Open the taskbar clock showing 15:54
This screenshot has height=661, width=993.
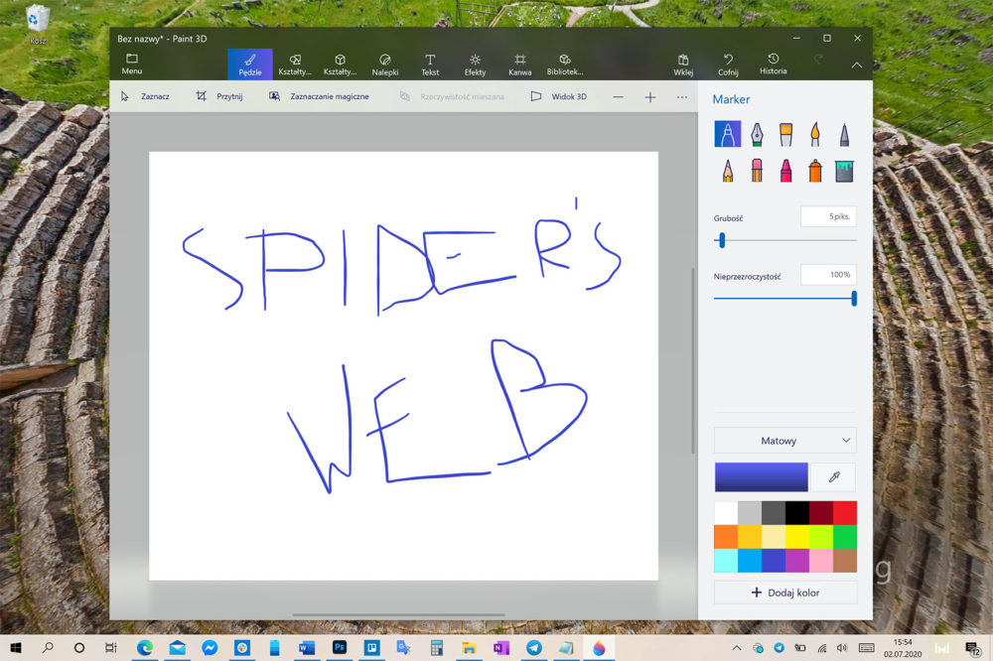tap(903, 648)
